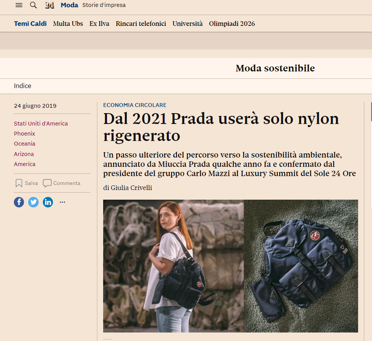Image resolution: width=372 pixels, height=341 pixels.
Task: Visit the Olimpiadi 2026 topic
Action: pyautogui.click(x=232, y=24)
